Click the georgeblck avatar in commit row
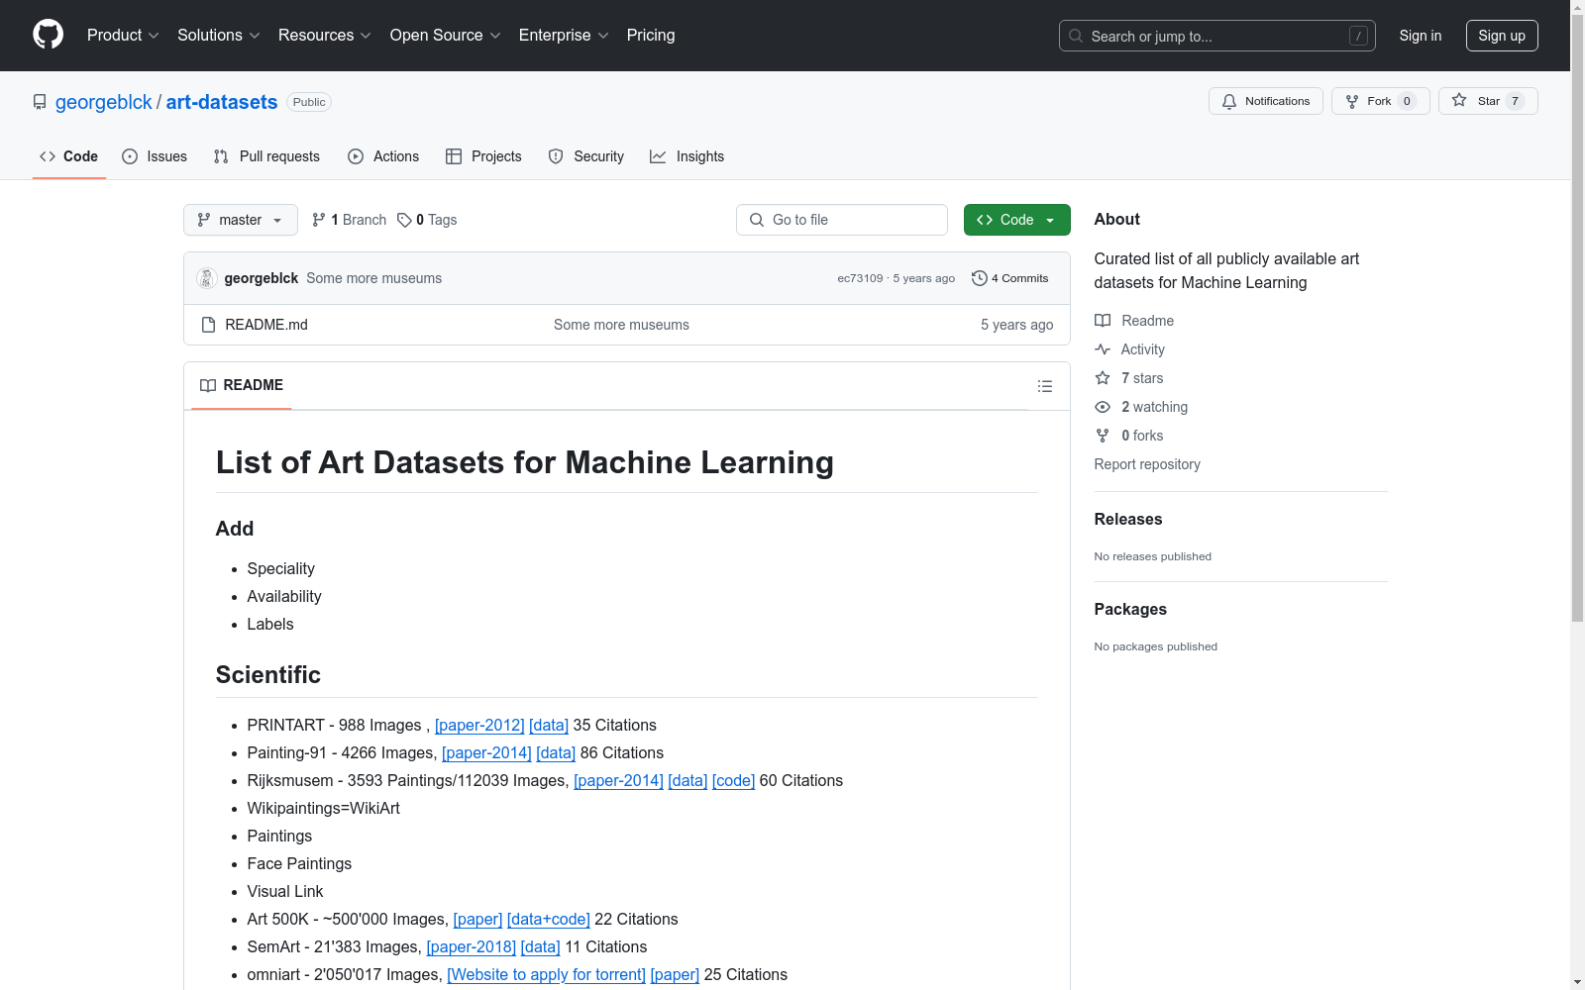The width and height of the screenshot is (1585, 990). coord(207,278)
